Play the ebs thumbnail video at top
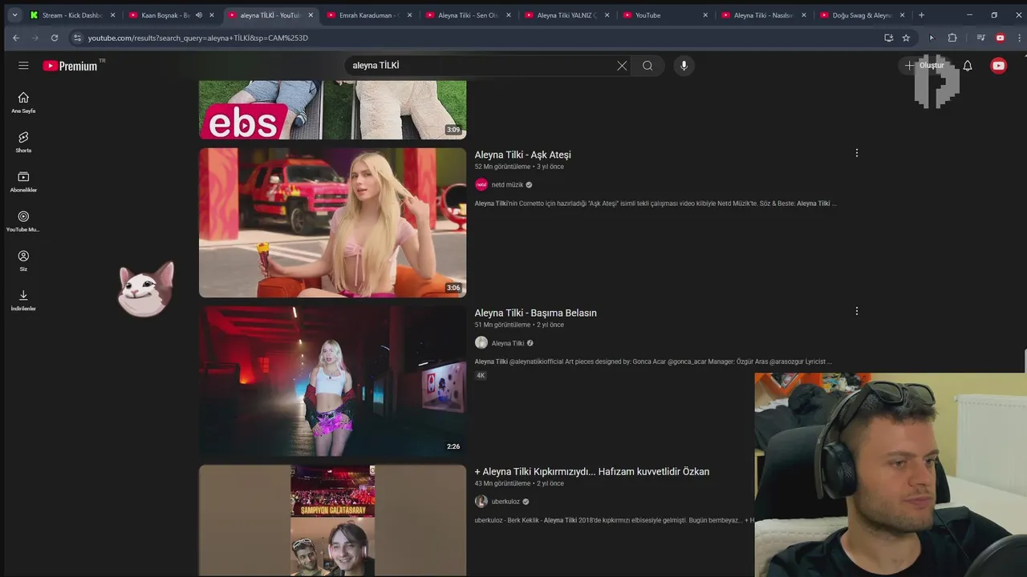The height and width of the screenshot is (577, 1027). (x=332, y=110)
